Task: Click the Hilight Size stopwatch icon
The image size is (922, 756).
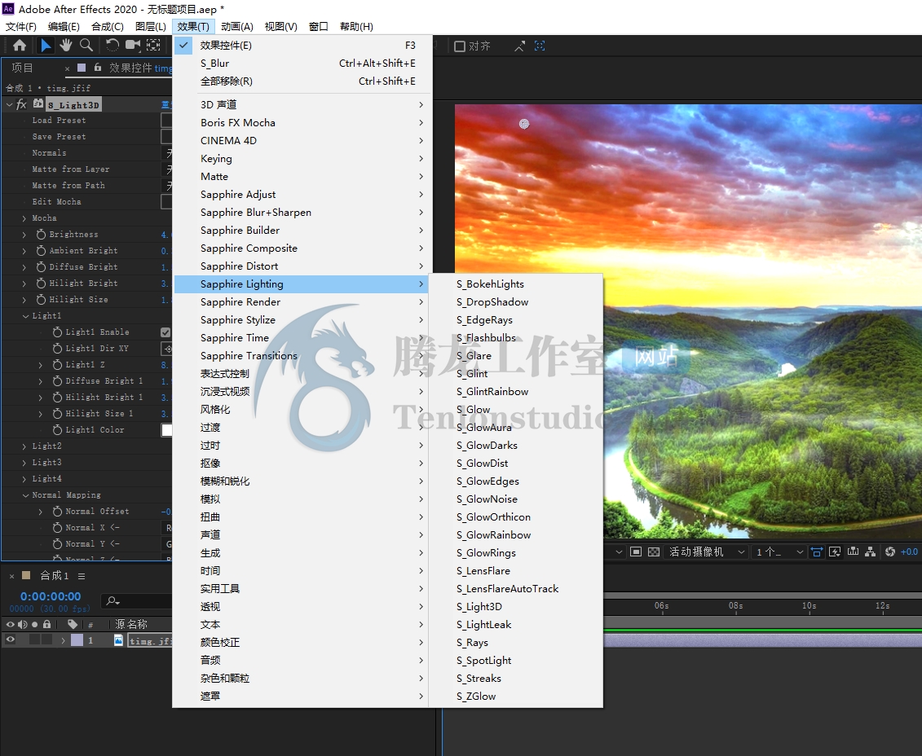Action: click(x=41, y=300)
